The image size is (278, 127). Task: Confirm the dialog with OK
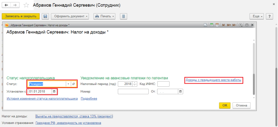[x=225, y=105]
